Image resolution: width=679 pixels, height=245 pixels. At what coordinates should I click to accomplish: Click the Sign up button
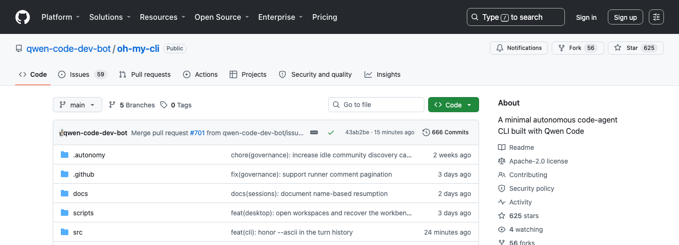pyautogui.click(x=625, y=17)
